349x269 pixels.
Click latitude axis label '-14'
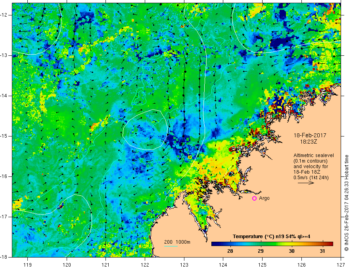coord(4,96)
